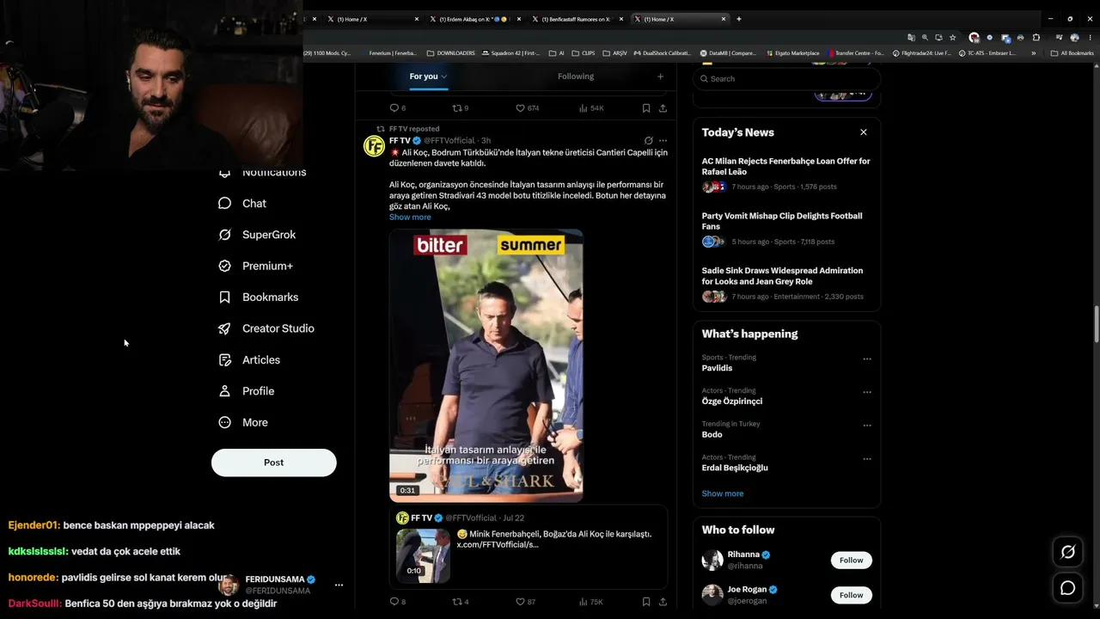Open the ARŞİV bookmark folder

[615, 53]
